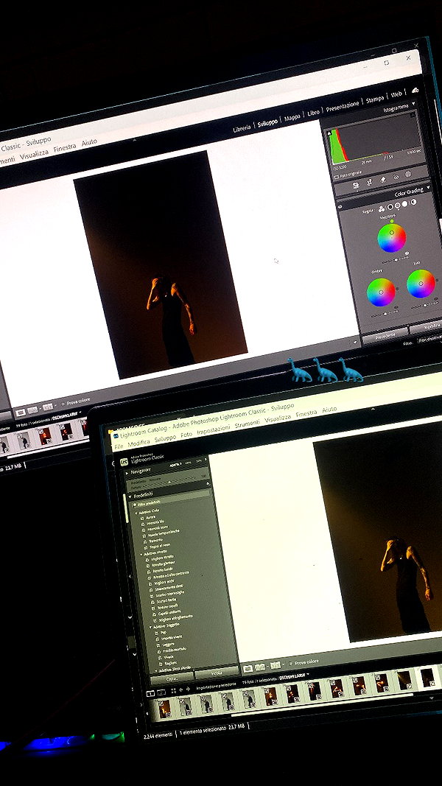Adjust the Luci luminance slider
Viewport: 442px width, 786px height.
click(x=425, y=305)
